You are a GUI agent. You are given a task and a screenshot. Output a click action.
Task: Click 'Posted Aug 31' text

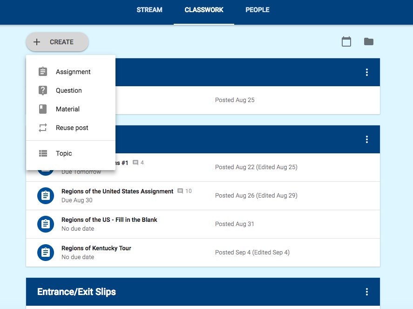point(234,224)
